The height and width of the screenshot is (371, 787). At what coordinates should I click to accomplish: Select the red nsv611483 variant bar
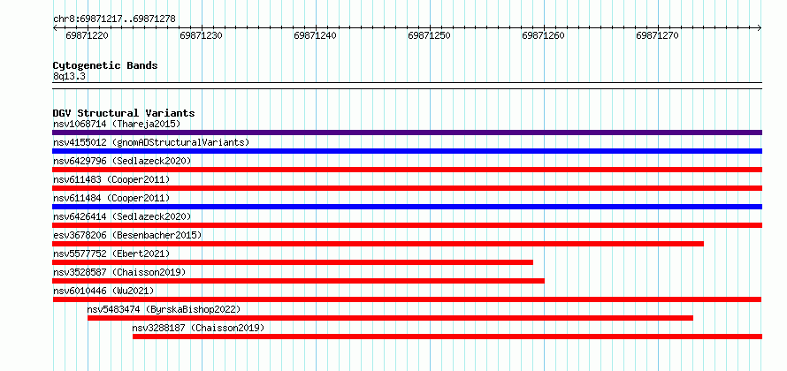click(407, 188)
